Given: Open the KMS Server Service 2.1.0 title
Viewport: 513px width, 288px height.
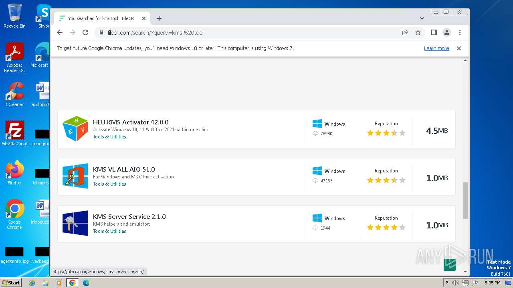Looking at the screenshot, I should 129,216.
